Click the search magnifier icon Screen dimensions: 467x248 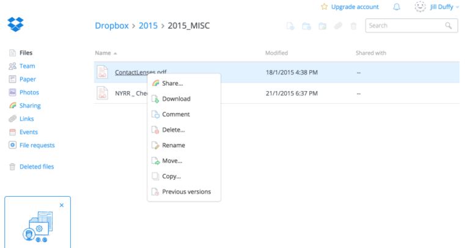pos(449,26)
